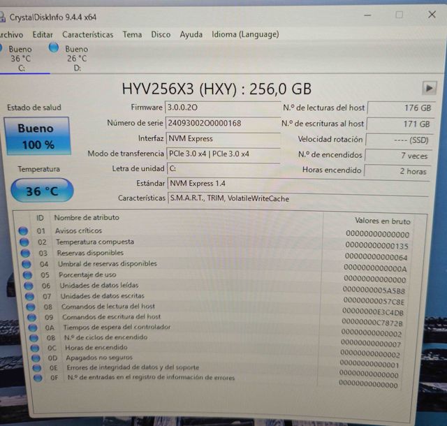
Task: Click the status orb for Unidades de datos escritas
Action: (x=29, y=297)
